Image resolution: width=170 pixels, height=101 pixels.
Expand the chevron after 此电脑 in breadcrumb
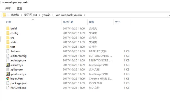(x=21, y=15)
